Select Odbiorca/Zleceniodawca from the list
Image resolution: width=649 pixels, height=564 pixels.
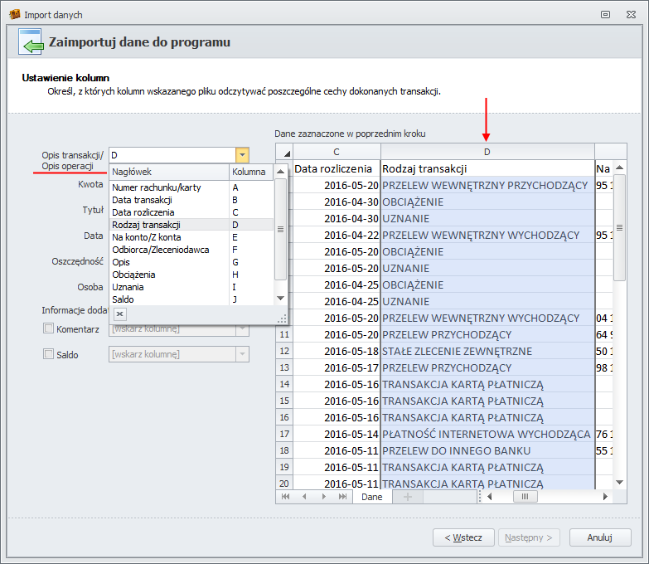pyautogui.click(x=160, y=250)
